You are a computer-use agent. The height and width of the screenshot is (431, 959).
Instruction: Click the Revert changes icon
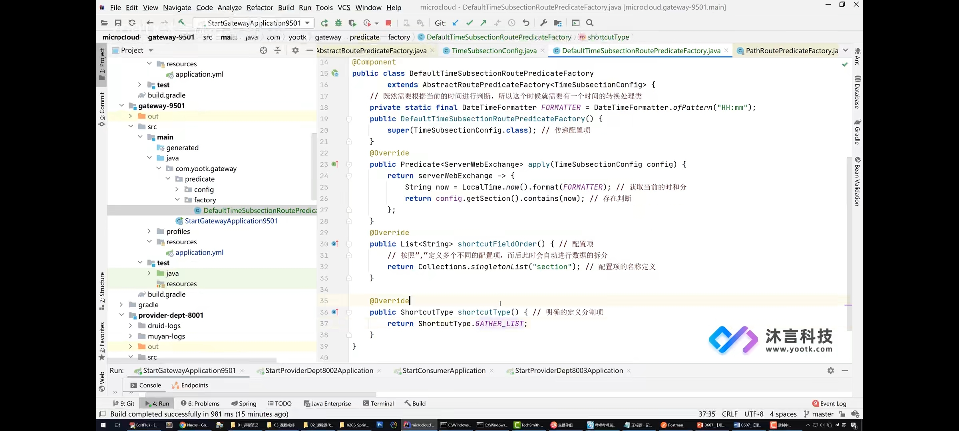point(525,23)
